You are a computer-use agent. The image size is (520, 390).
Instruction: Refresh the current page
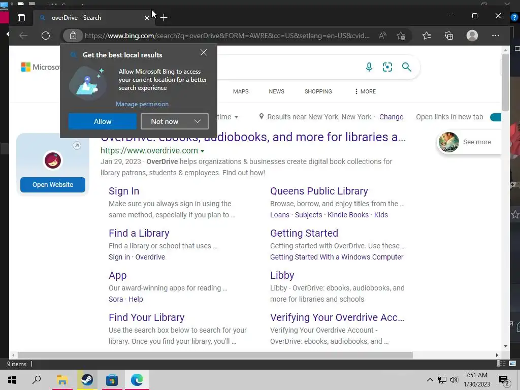click(46, 36)
